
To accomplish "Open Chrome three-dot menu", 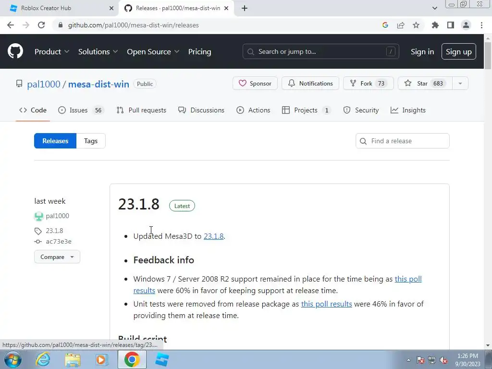I will tap(481, 25).
